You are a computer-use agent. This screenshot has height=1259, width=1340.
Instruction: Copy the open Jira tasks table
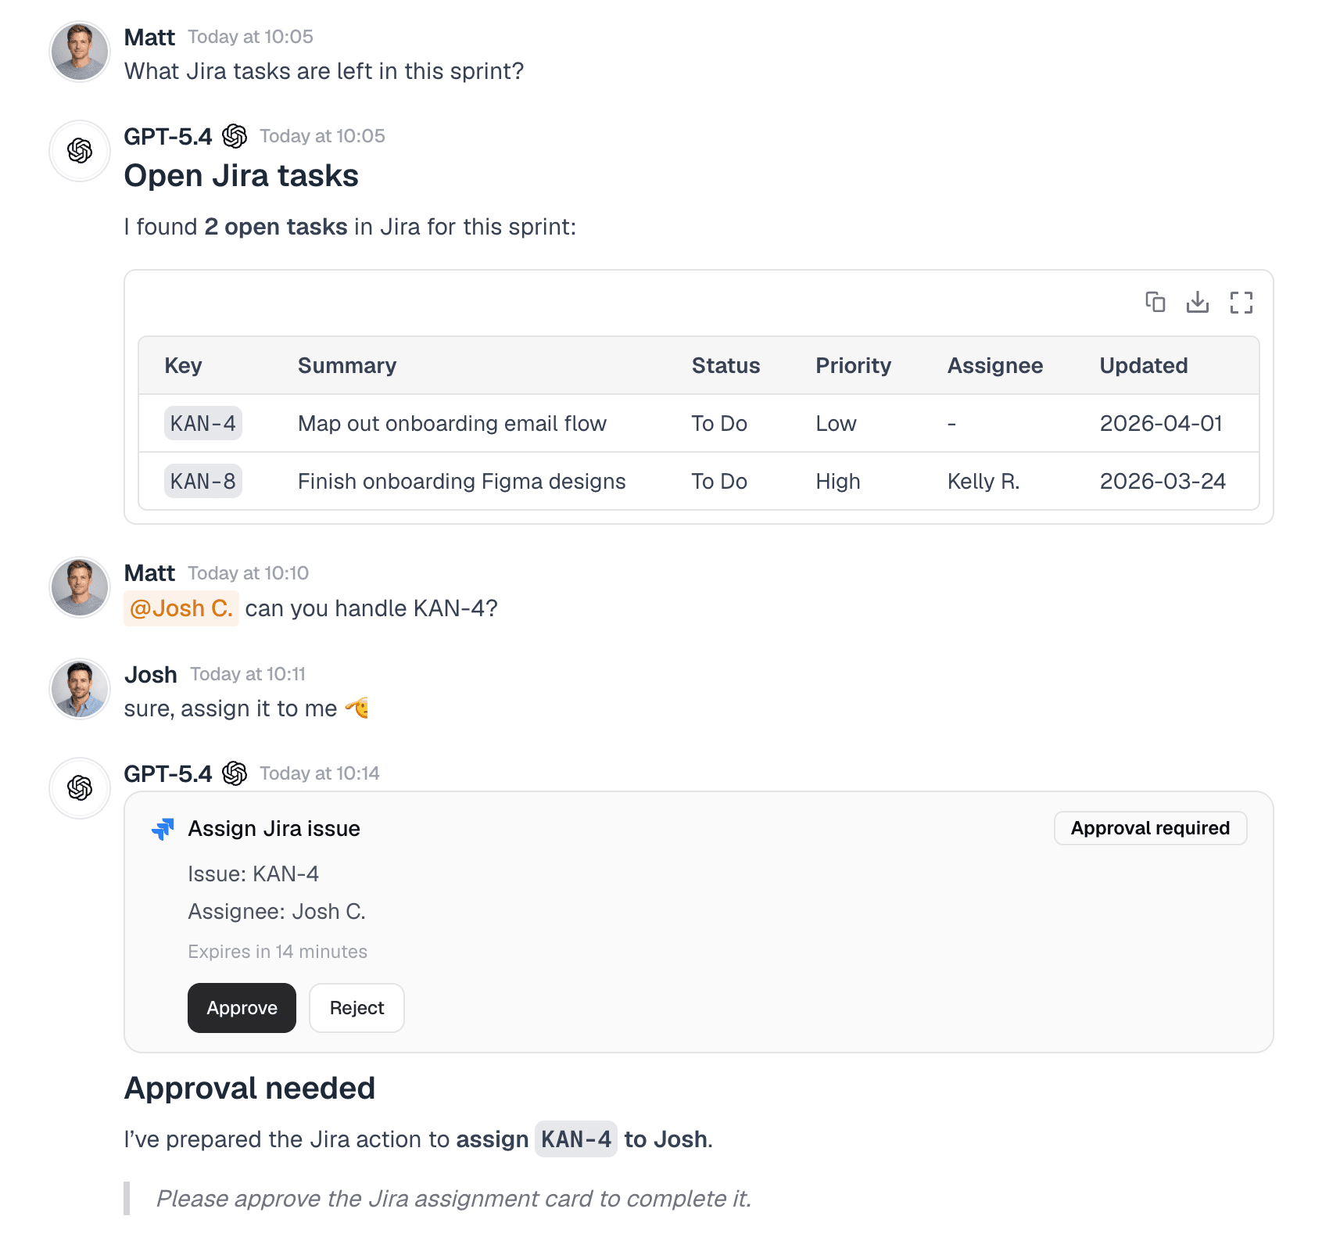coord(1156,303)
